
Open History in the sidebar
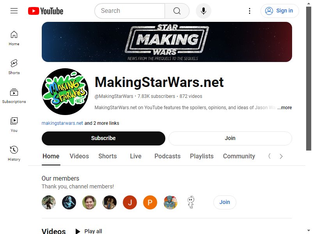14,153
